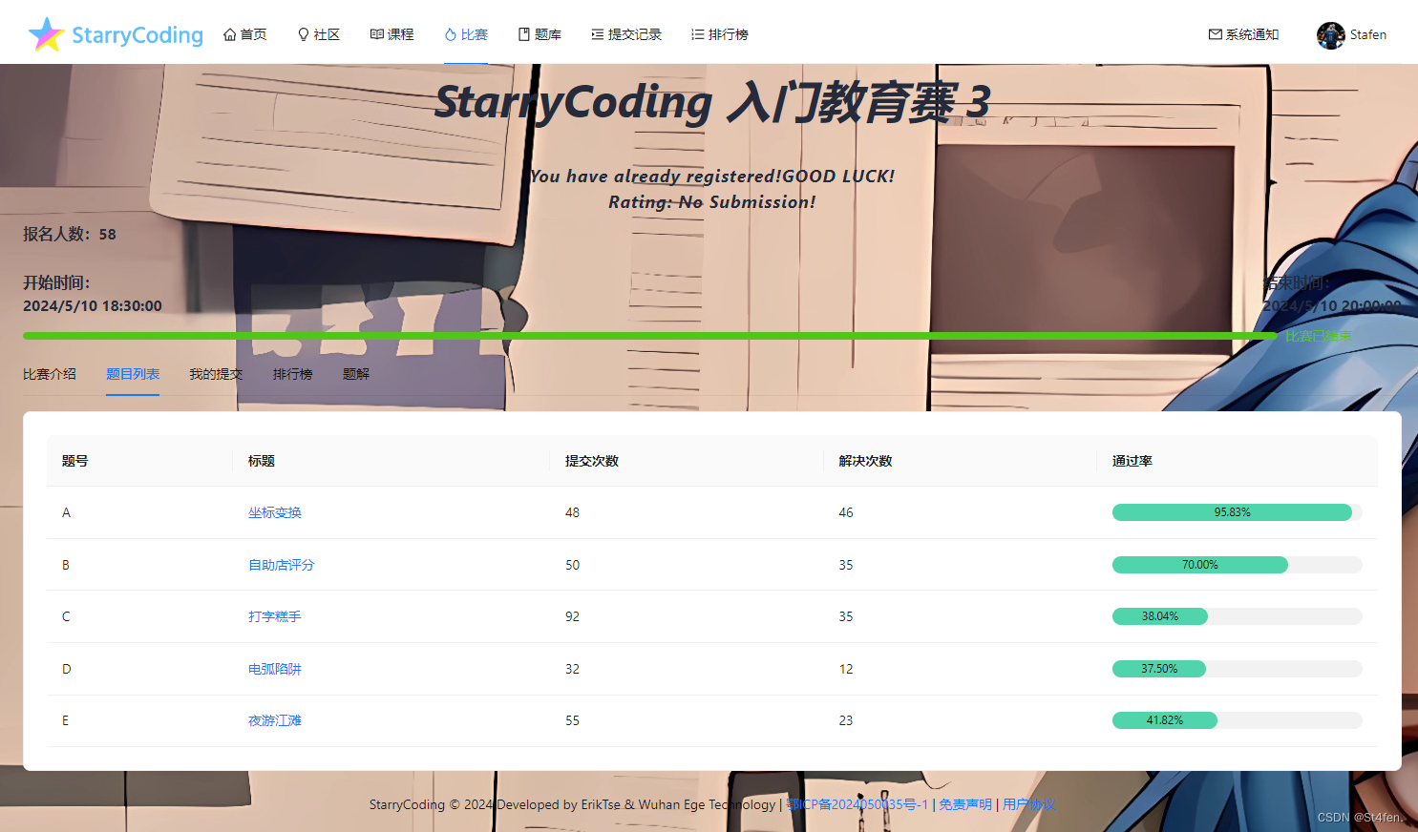Viewport: 1418px width, 832px height.
Task: Click the 37.50% pass rate bar
Action: 1238,669
